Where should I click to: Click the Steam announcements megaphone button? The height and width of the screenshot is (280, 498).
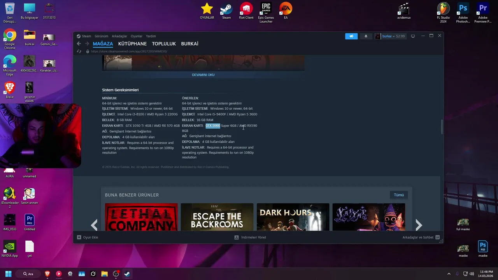coord(351,36)
